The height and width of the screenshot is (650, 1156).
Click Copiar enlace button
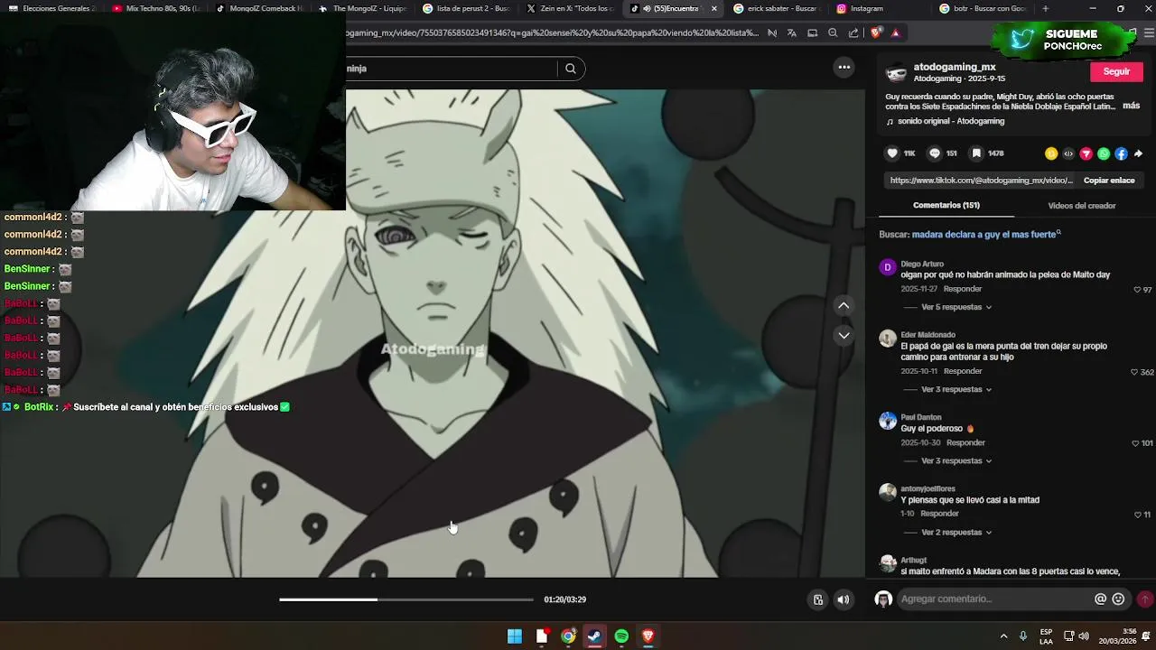1109,181
